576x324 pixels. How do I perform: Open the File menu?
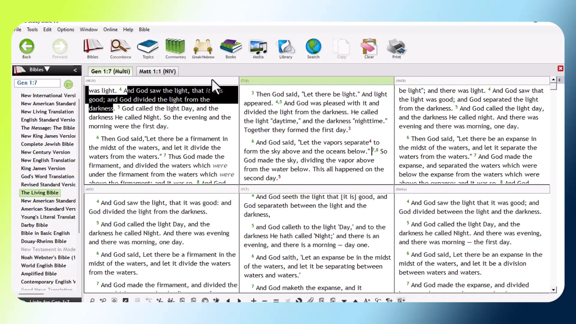coord(18,29)
